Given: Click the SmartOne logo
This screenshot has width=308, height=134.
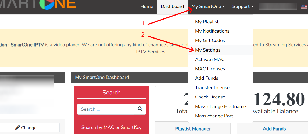Looking at the screenshot, I should [38, 5].
